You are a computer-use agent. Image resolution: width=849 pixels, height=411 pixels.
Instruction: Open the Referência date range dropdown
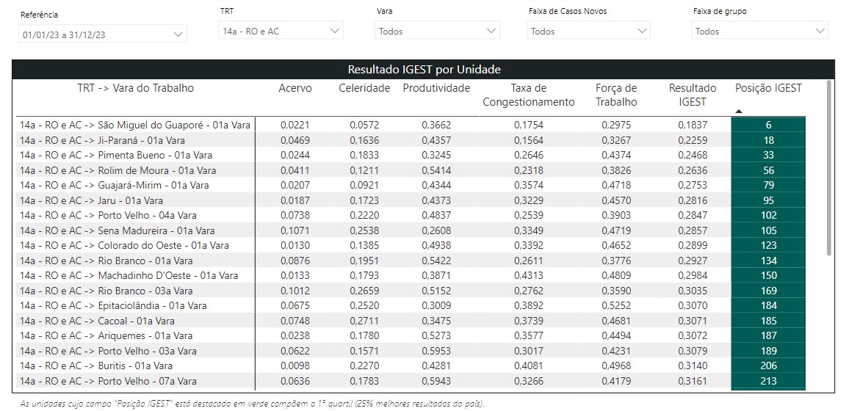coord(103,34)
